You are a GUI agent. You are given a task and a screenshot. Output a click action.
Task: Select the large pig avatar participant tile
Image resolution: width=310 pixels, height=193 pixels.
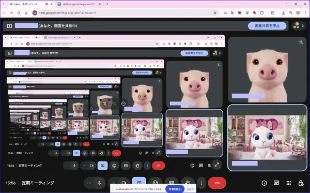click(x=267, y=69)
